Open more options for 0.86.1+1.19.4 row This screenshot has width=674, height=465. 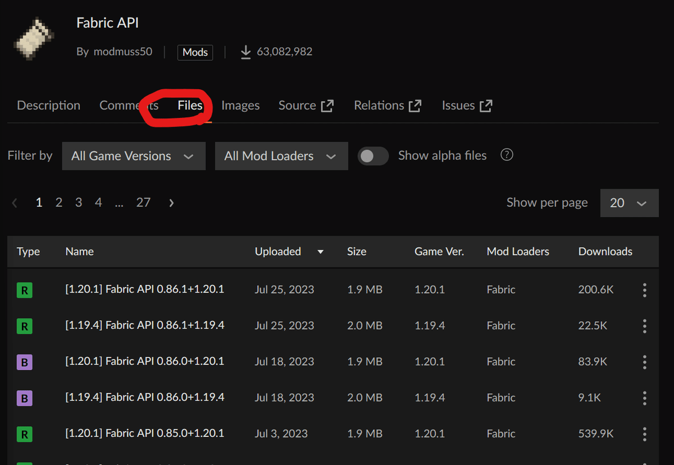coord(644,326)
